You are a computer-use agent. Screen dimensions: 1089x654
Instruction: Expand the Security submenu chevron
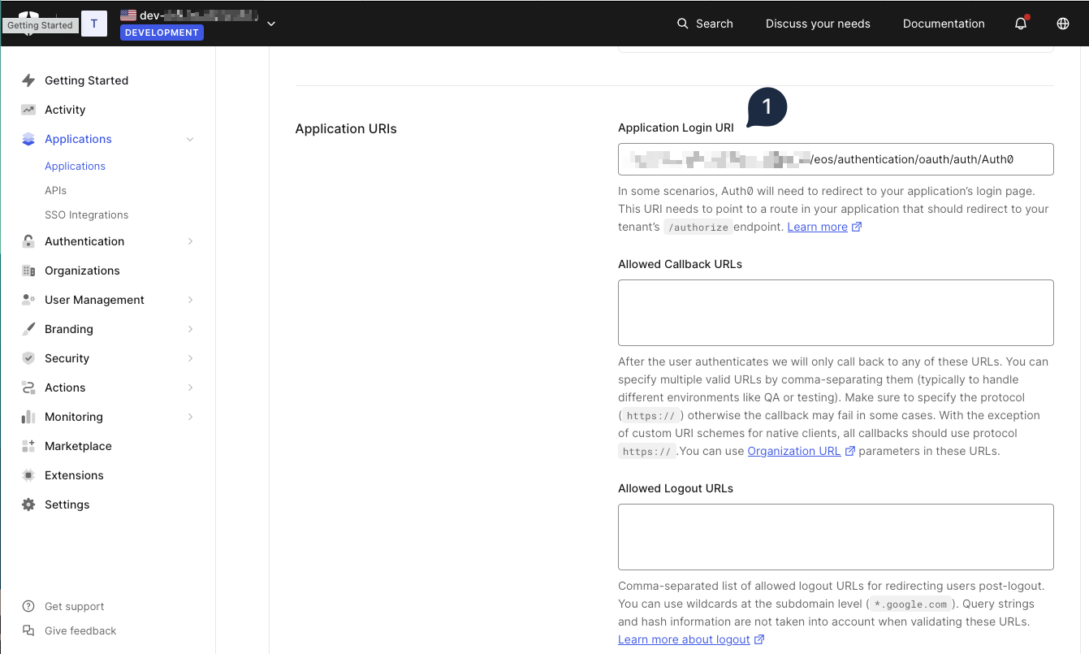(190, 358)
